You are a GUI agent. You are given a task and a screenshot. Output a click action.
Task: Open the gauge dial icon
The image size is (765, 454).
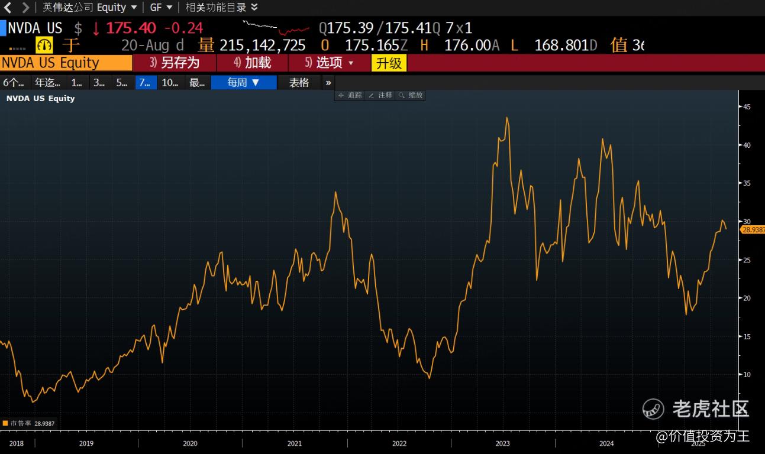tap(44, 45)
